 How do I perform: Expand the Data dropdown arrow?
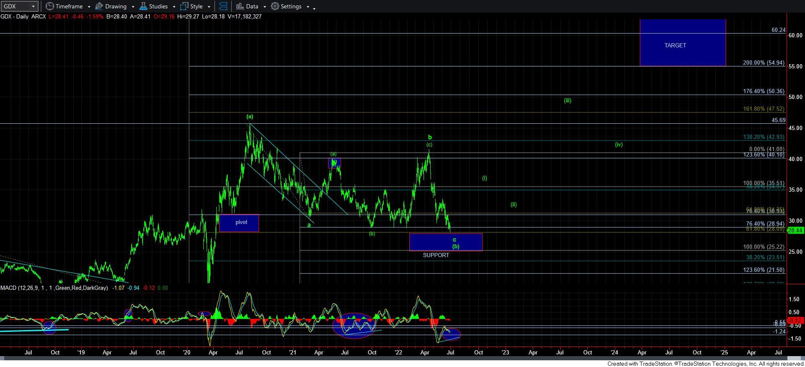[265, 7]
